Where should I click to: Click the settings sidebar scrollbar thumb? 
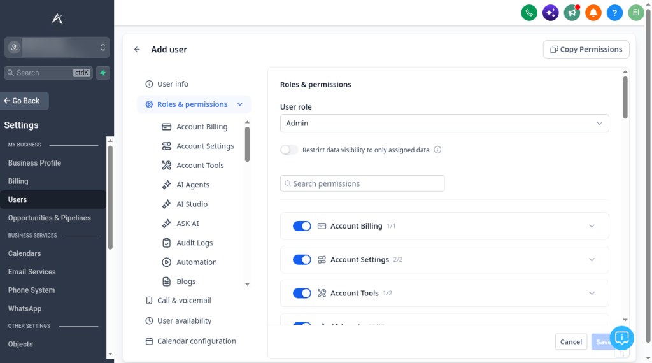110,197
